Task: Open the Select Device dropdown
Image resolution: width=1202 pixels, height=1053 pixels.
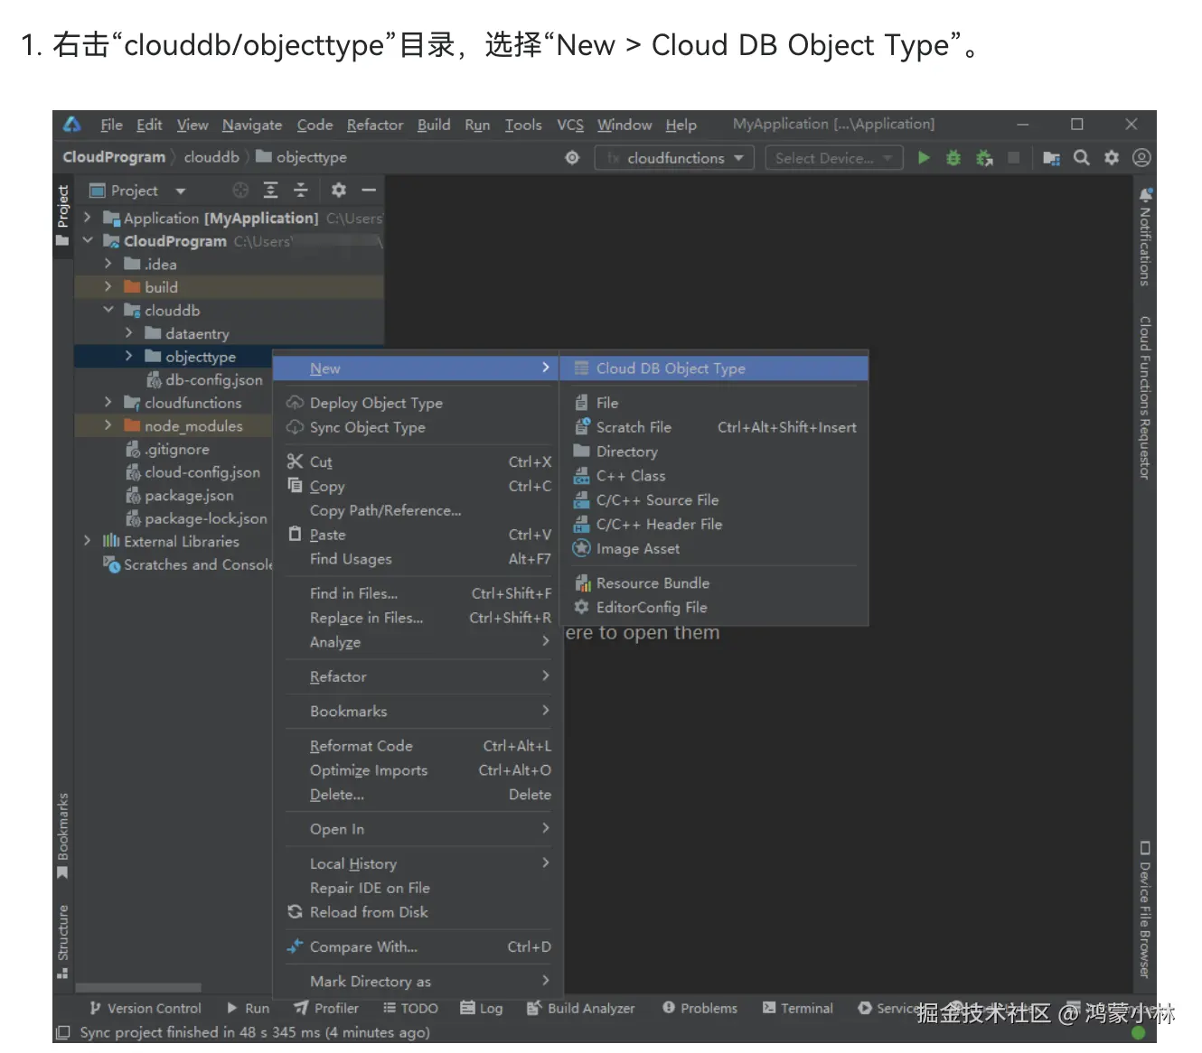Action: [833, 158]
